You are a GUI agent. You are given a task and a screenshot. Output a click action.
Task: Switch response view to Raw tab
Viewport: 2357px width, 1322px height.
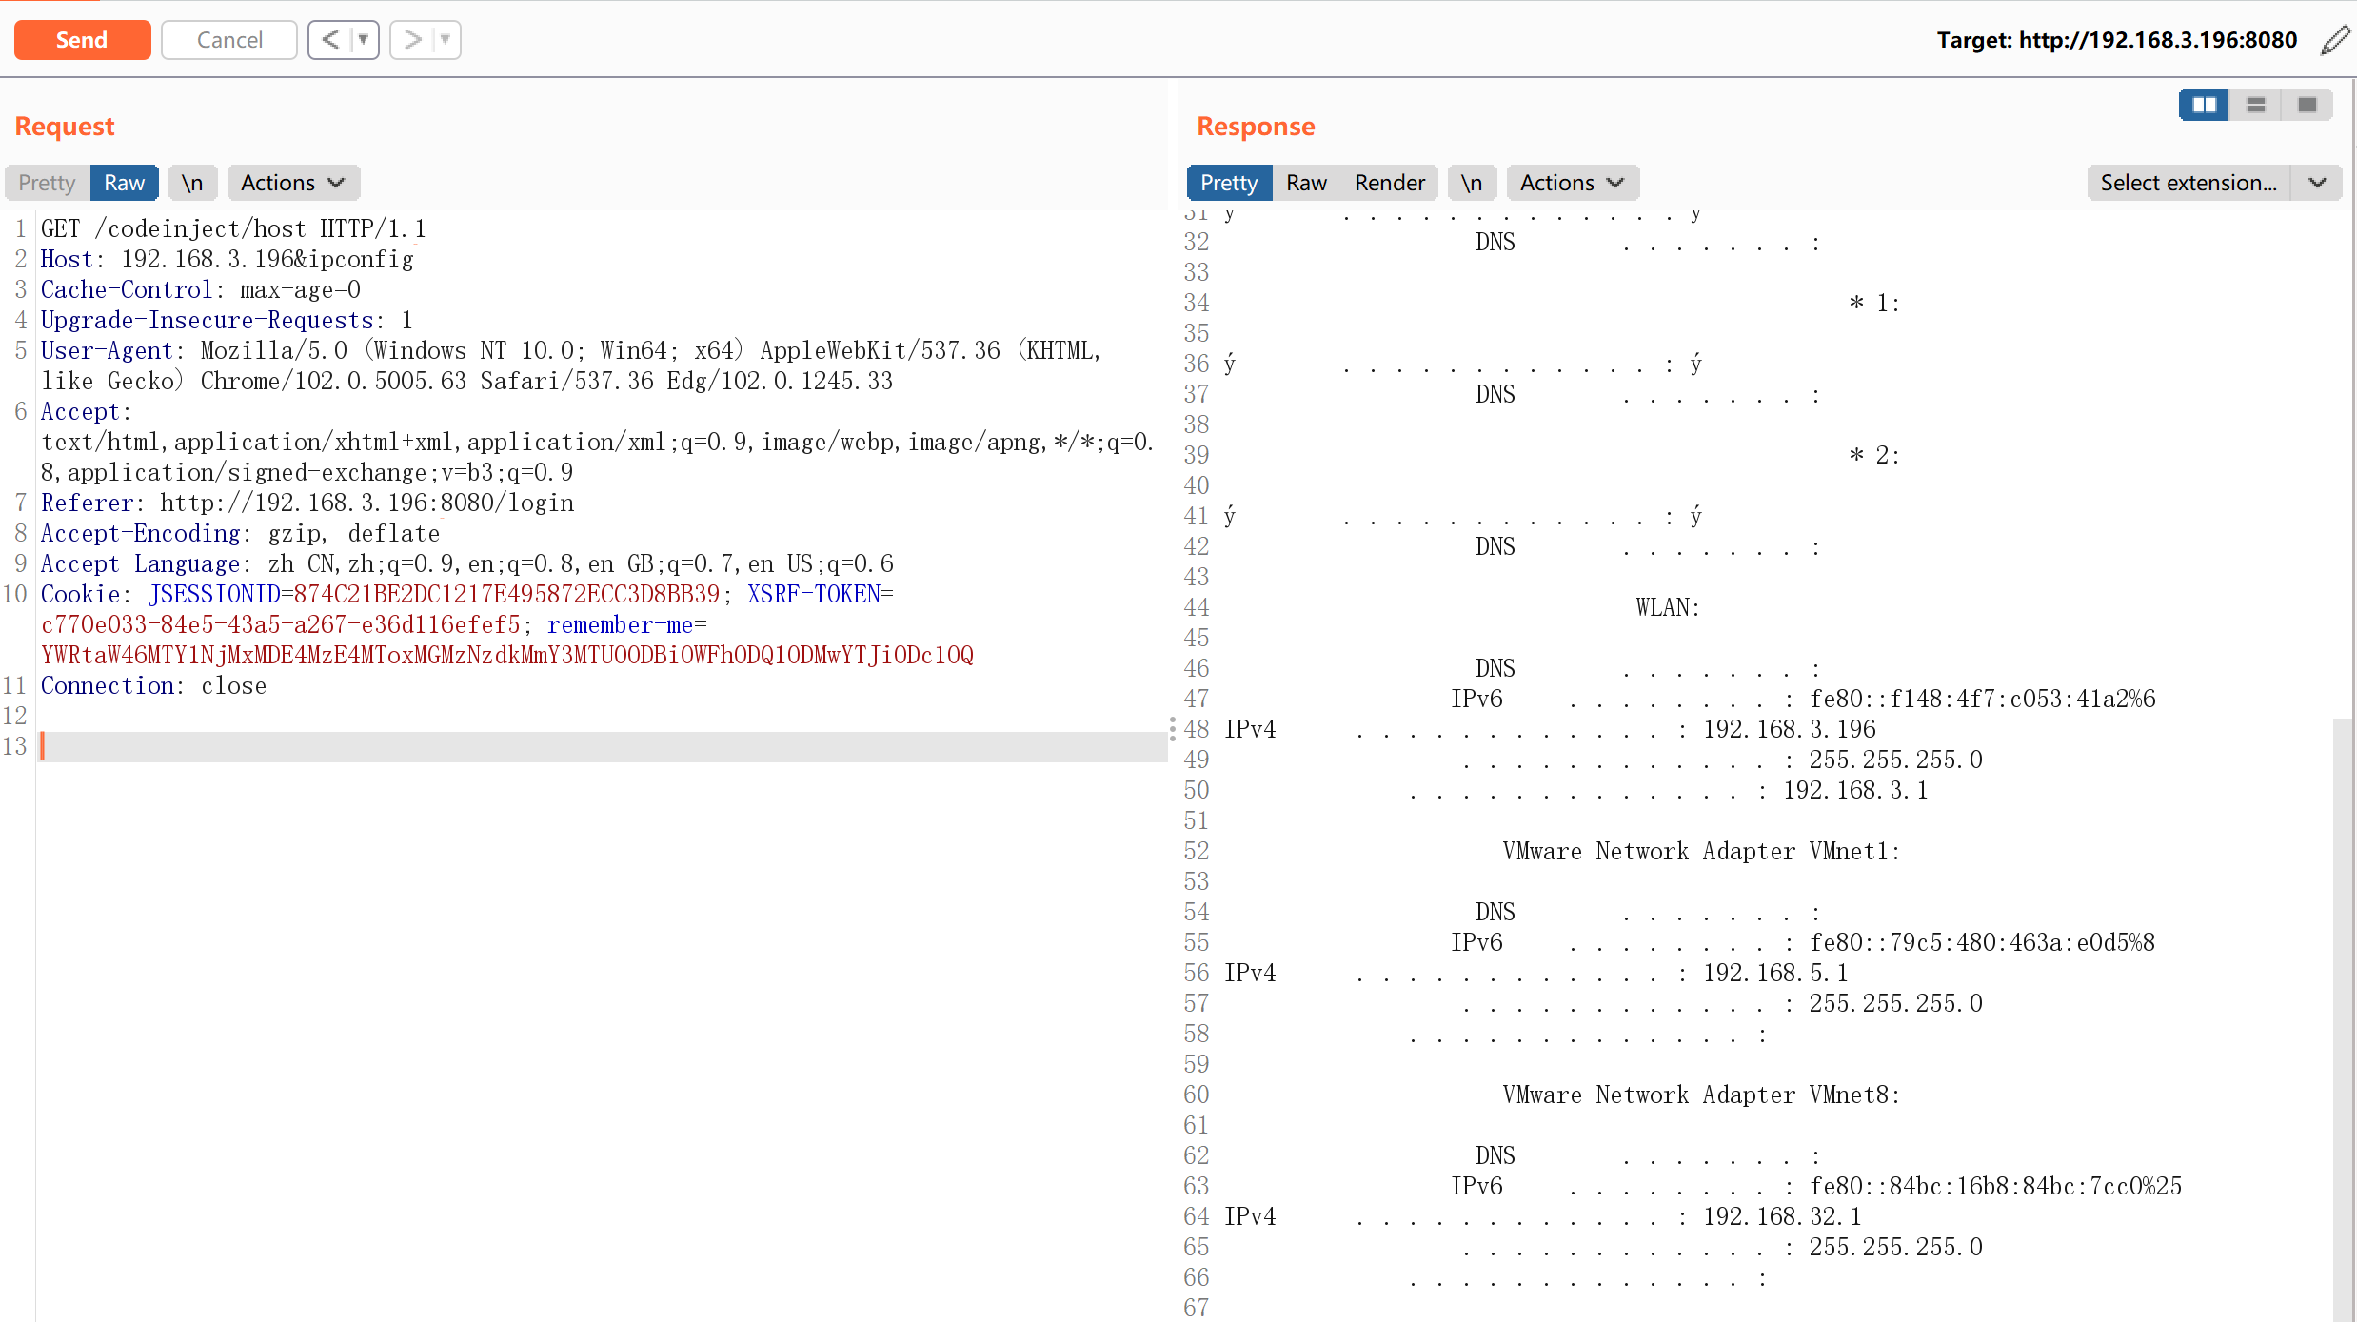1306,183
